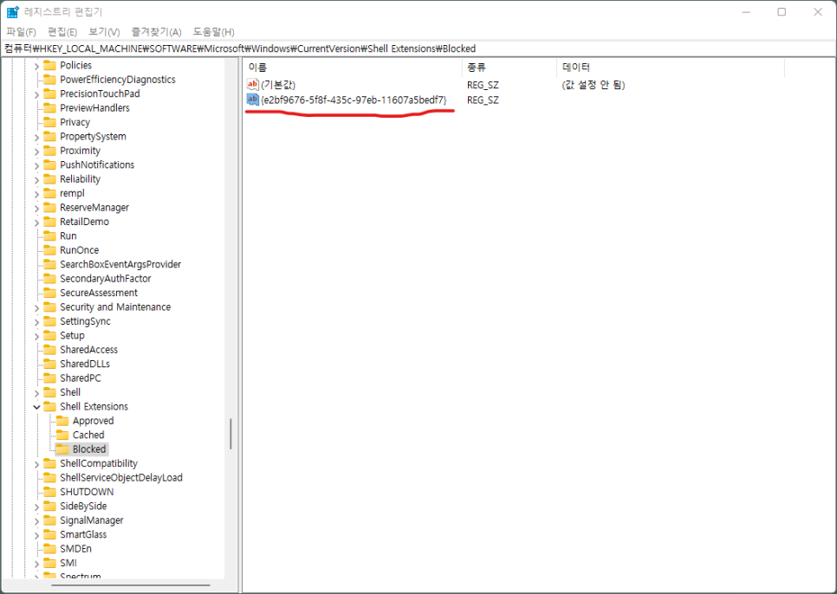
Task: Click the Registry Editor app icon in title bar
Action: (x=12, y=12)
